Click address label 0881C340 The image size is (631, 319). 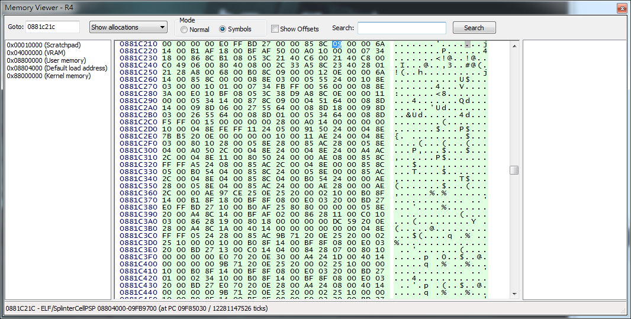coord(139,179)
